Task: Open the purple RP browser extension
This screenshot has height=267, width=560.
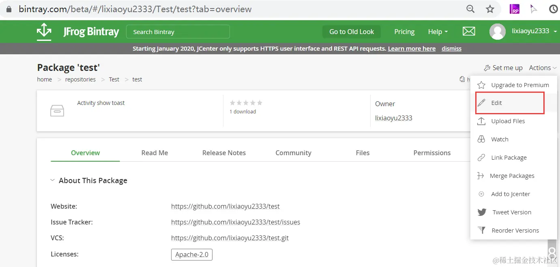Action: tap(515, 9)
